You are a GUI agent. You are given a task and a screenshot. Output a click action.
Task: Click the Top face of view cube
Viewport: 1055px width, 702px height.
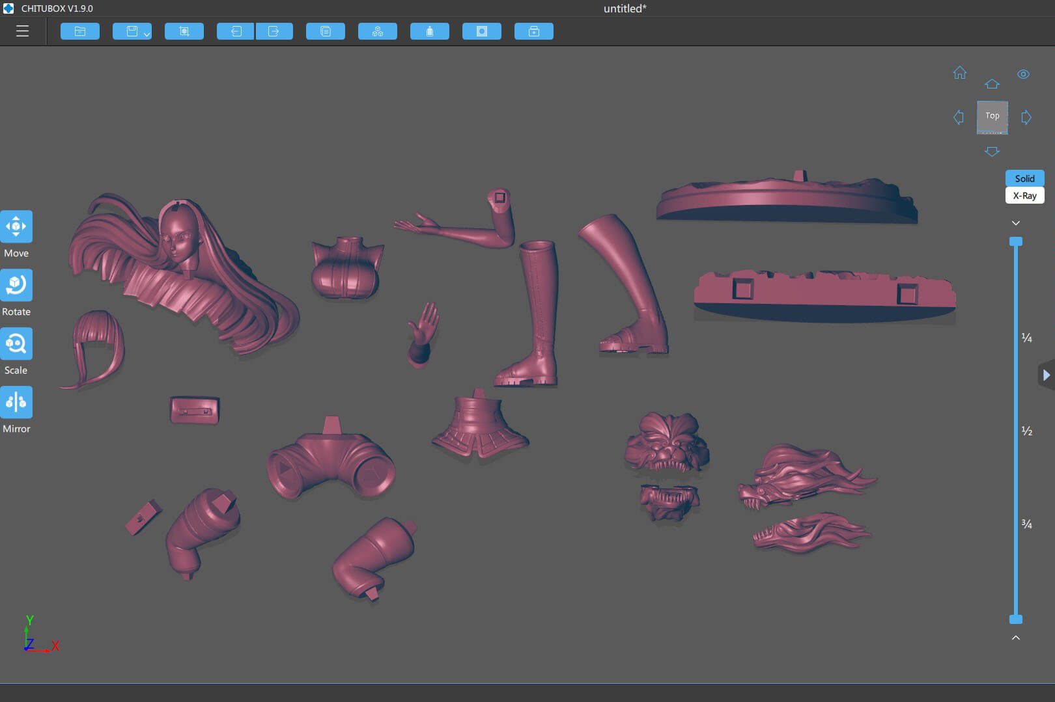coord(992,117)
